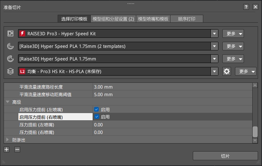Image resolution: width=262 pixels, height=166 pixels.
Task: Switch to 顺序打印 tab
Action: click(187, 19)
